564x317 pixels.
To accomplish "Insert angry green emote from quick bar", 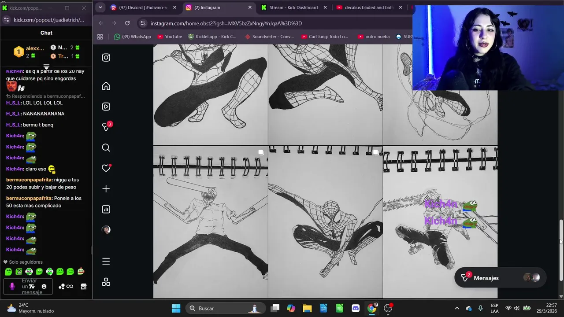I will tap(19, 272).
